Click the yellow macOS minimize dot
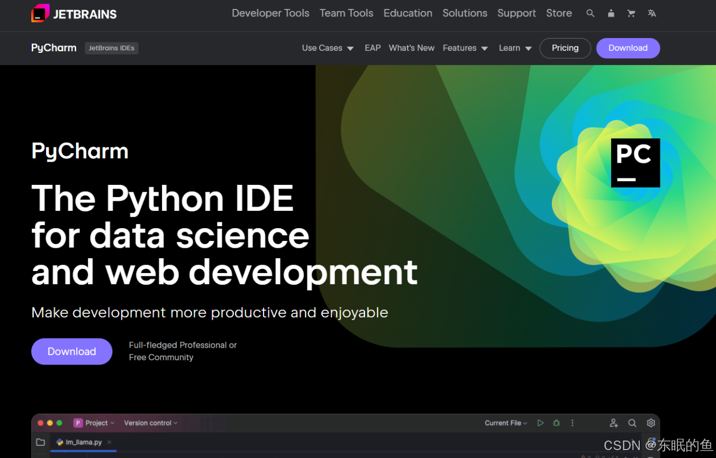 pos(50,423)
